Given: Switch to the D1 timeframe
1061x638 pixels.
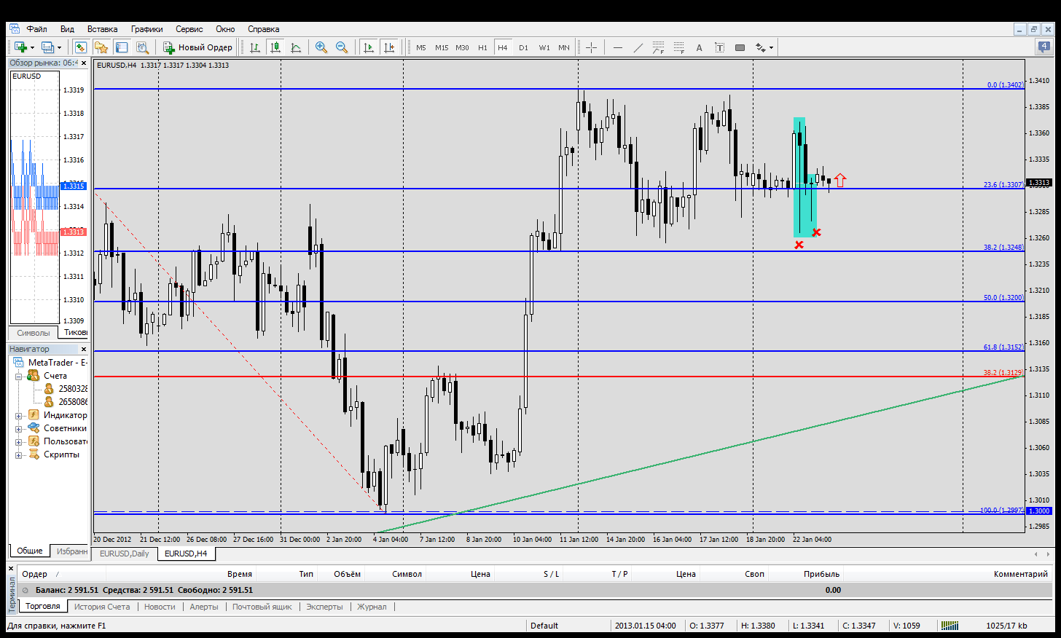Looking at the screenshot, I should tap(523, 47).
